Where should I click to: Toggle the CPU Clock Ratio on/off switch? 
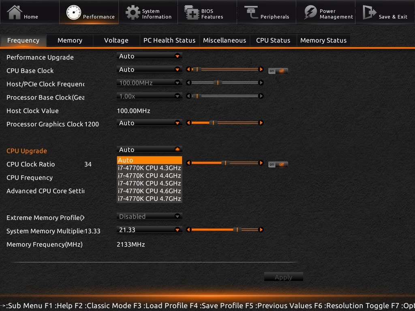click(278, 164)
